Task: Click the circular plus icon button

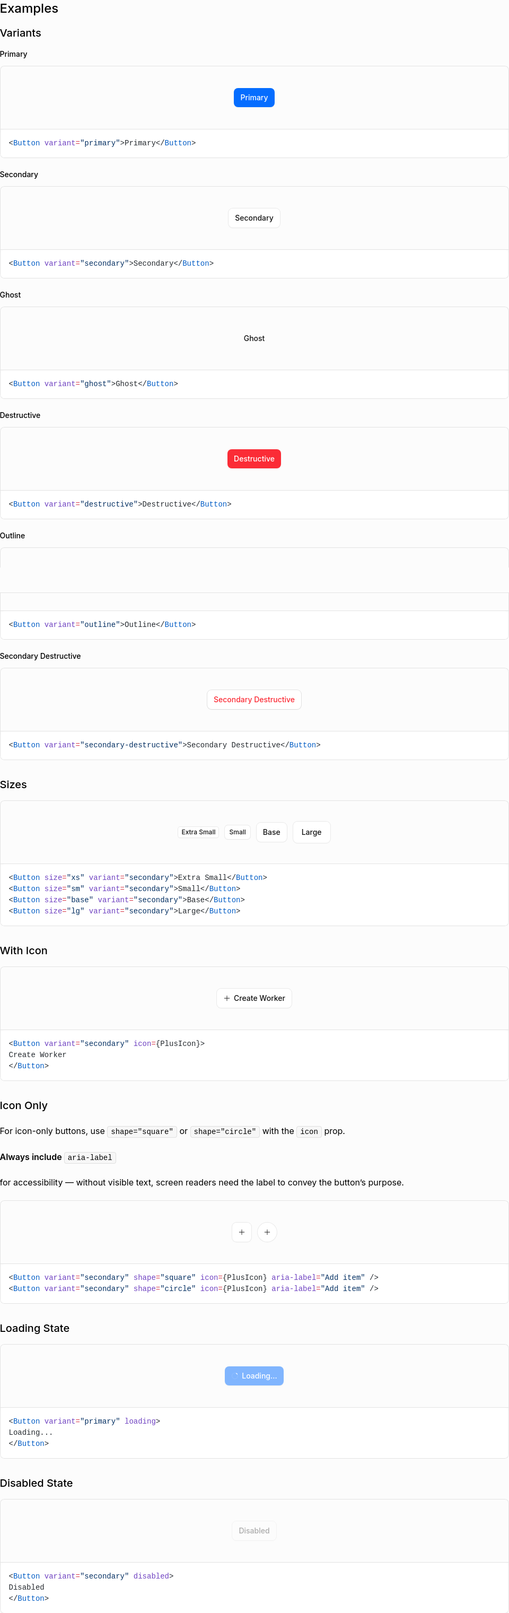Action: 267,1232
